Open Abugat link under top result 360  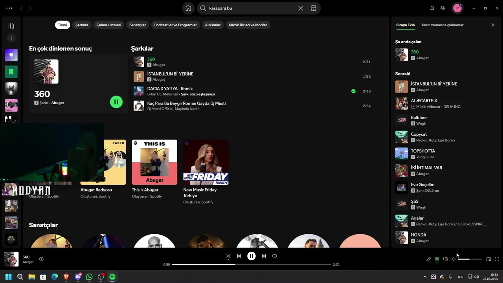[57, 103]
